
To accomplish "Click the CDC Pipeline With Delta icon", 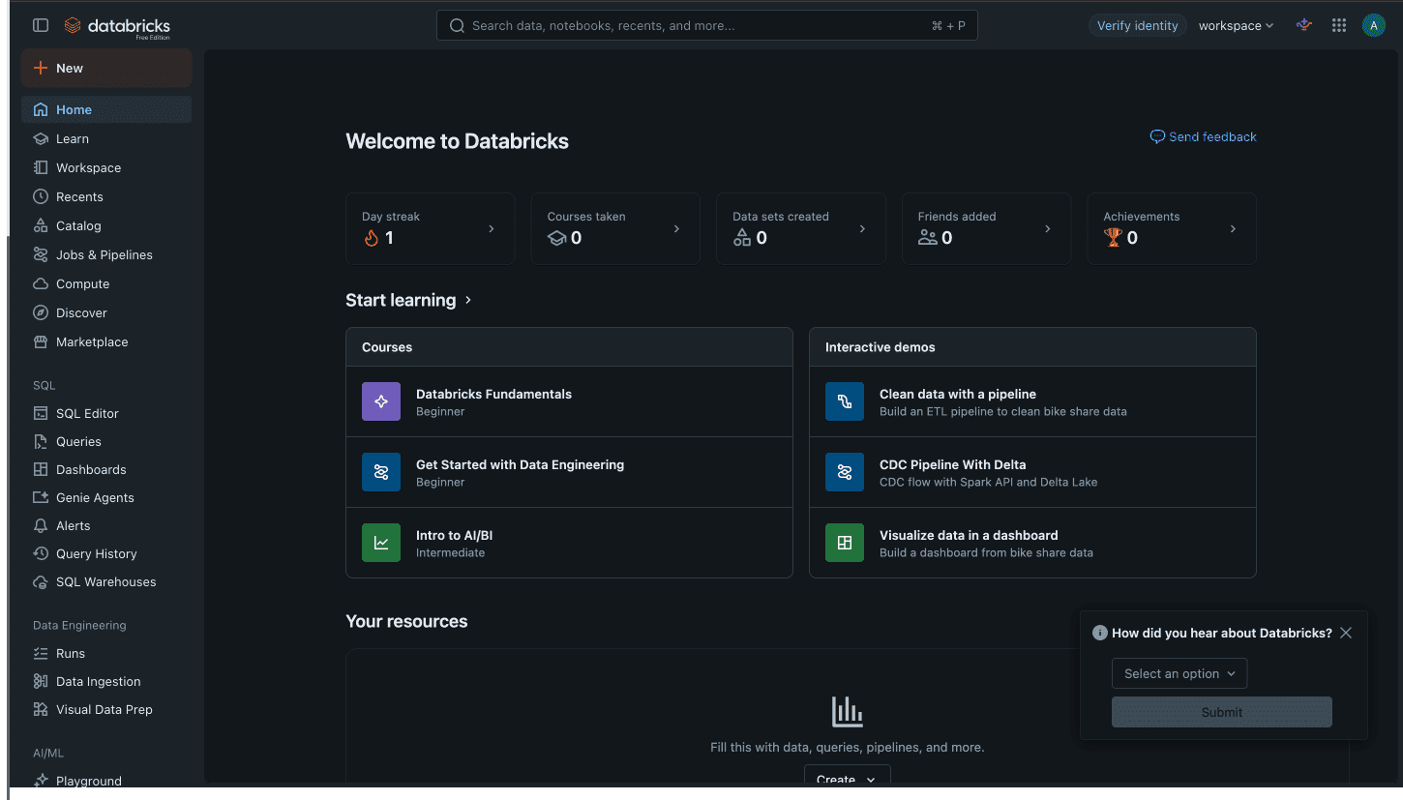I will (x=845, y=472).
